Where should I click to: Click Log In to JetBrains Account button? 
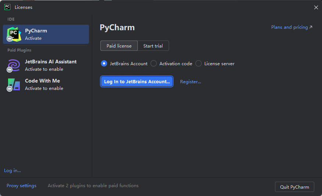click(137, 81)
